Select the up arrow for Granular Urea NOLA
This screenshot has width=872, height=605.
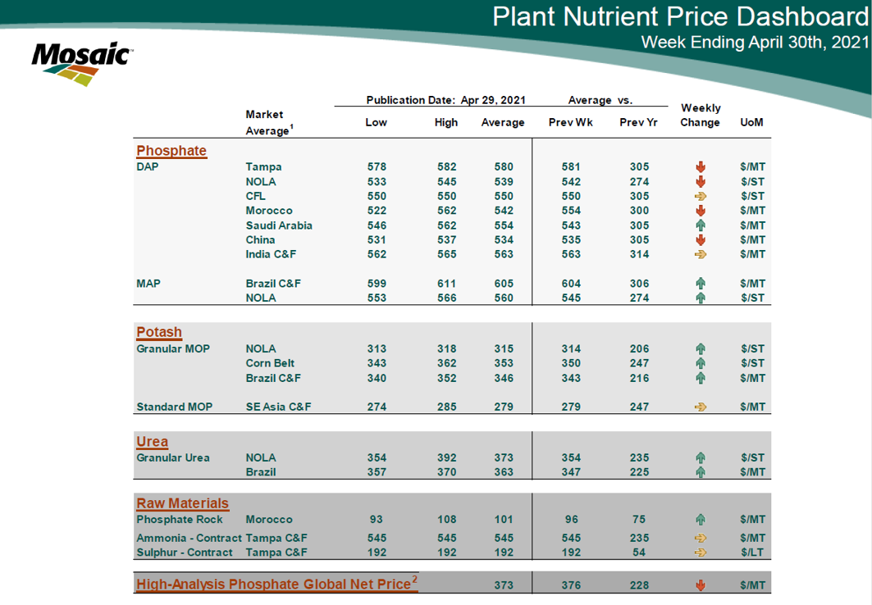coord(701,458)
